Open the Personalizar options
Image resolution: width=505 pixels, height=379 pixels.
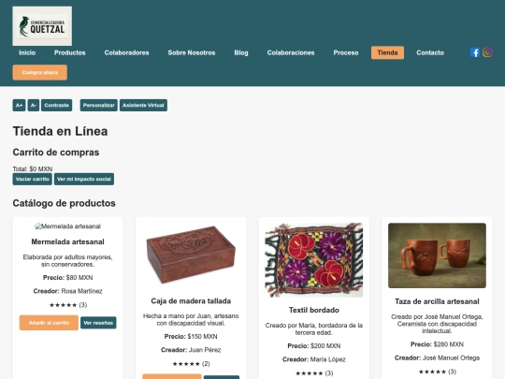click(x=98, y=106)
